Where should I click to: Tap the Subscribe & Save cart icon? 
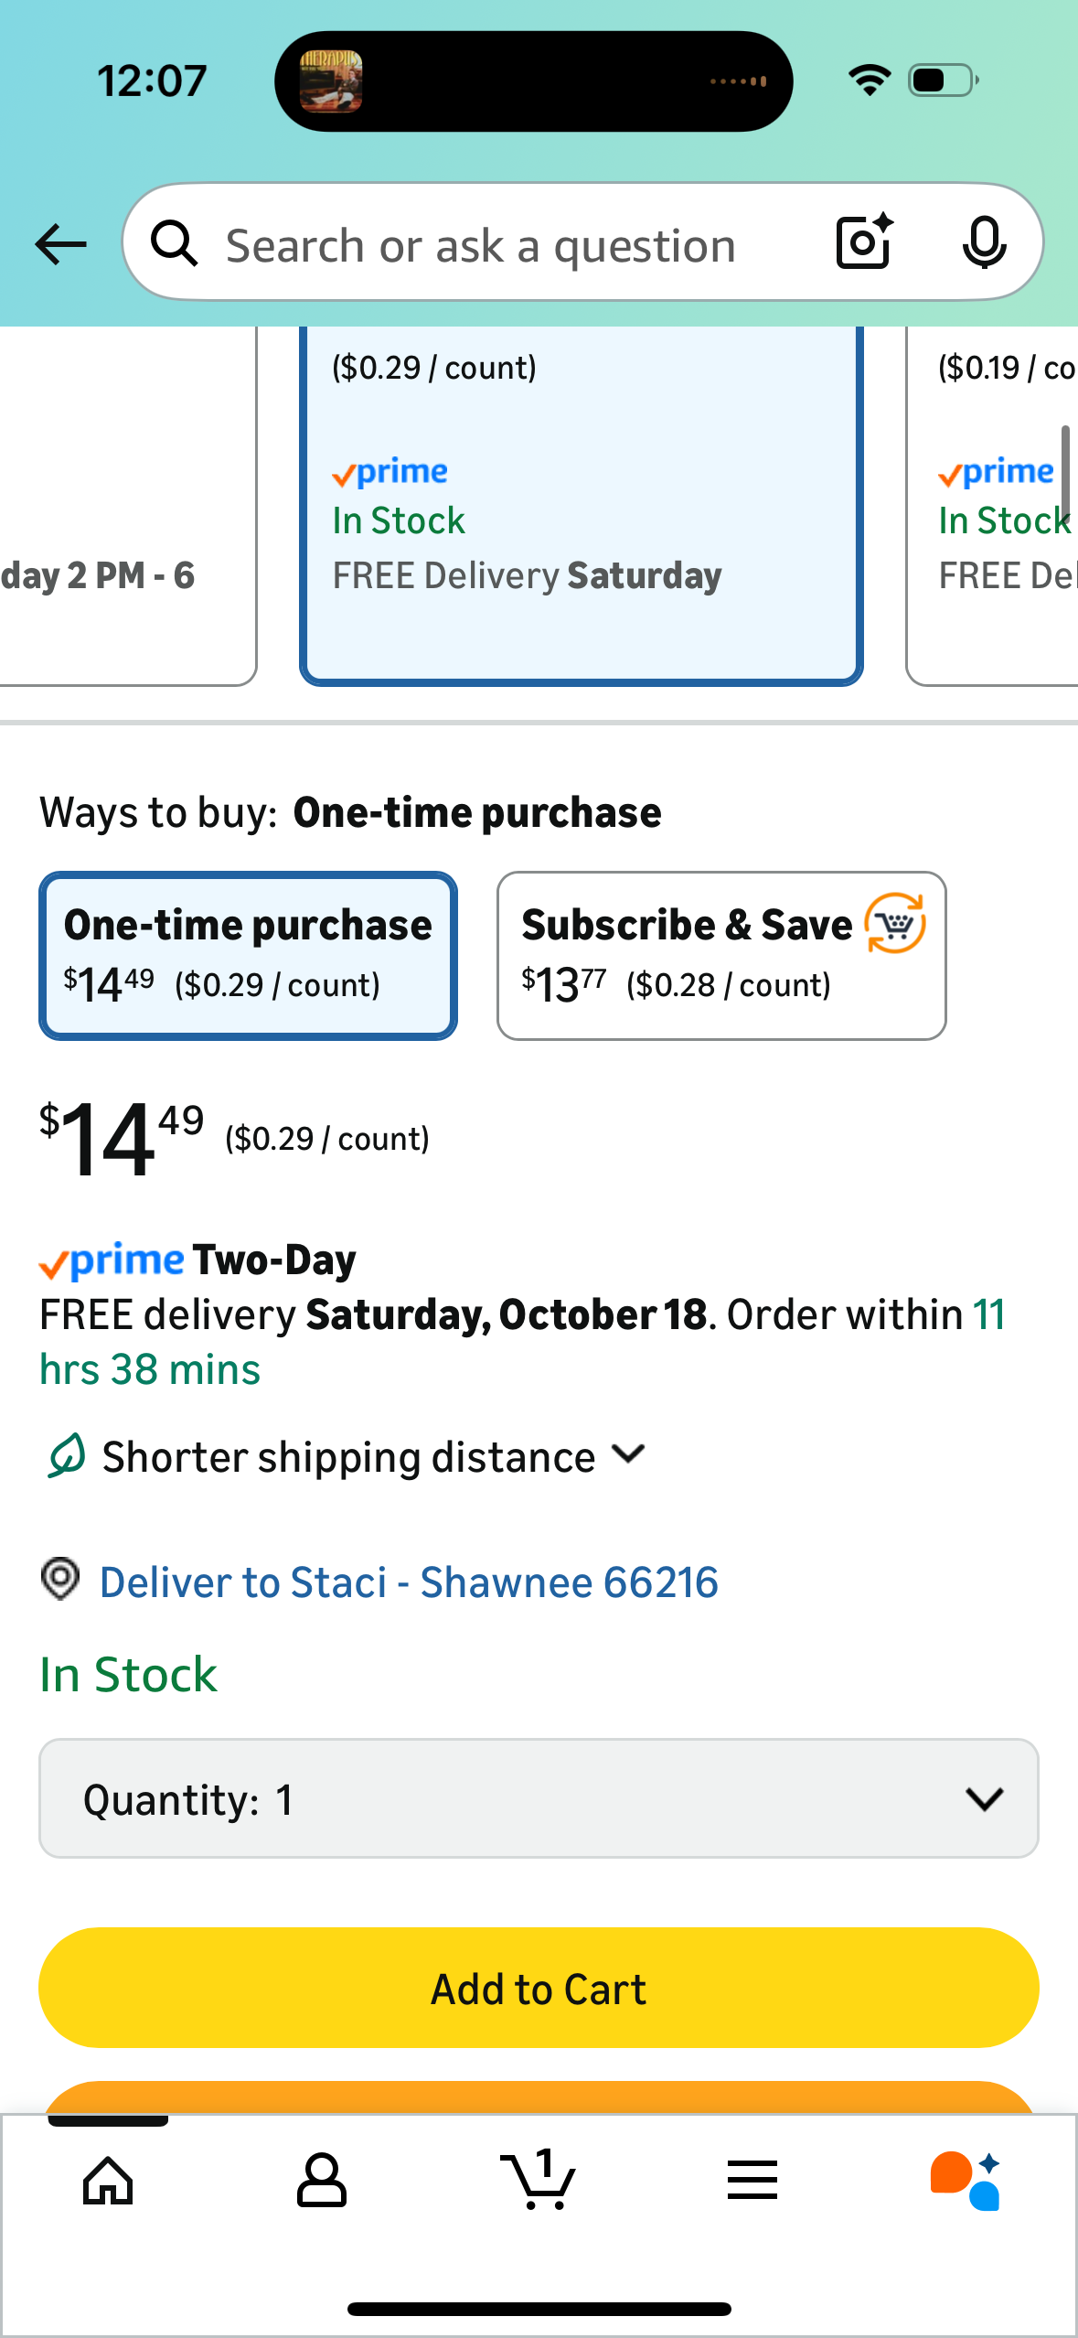pos(895,924)
